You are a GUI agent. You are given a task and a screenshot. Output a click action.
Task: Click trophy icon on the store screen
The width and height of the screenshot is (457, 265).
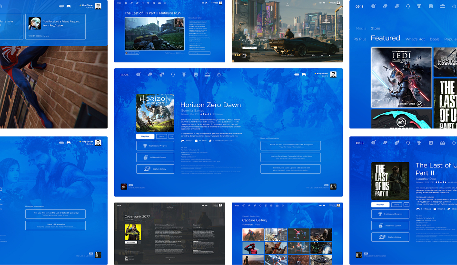(x=419, y=6)
